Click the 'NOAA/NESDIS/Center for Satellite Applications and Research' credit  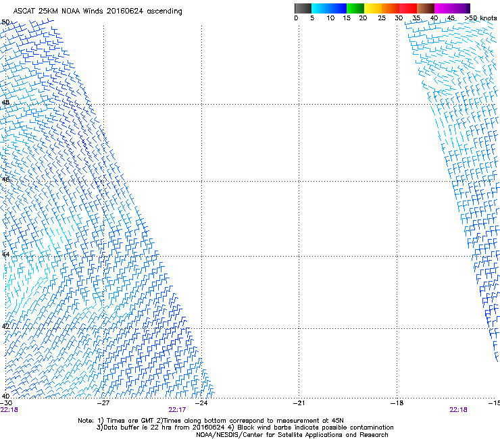coord(292,435)
